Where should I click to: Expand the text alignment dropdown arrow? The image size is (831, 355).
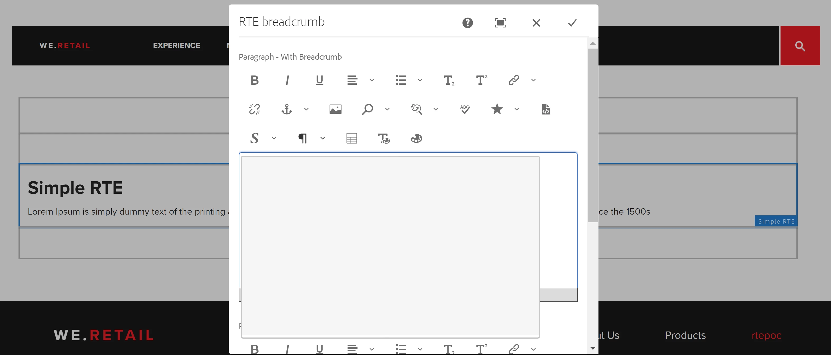[372, 80]
